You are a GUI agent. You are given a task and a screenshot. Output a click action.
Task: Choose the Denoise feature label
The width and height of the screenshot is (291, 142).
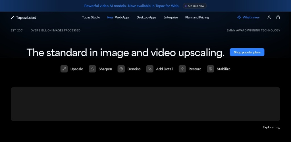(x=134, y=69)
